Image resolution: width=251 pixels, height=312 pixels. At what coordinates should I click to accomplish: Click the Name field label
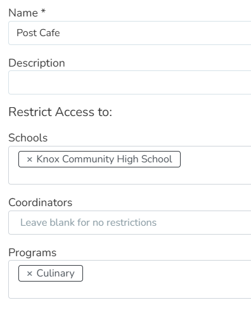[23, 13]
